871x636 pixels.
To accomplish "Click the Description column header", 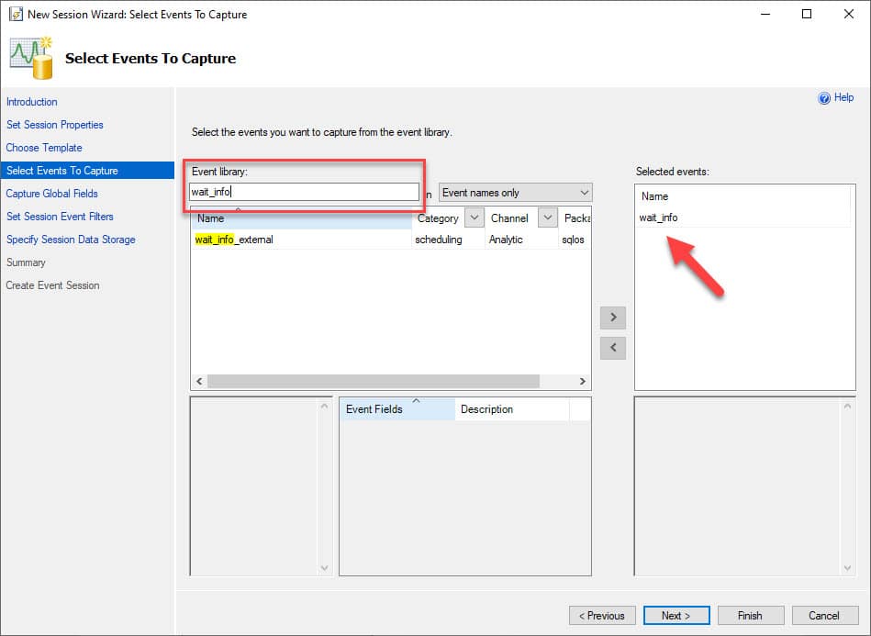I will pos(511,409).
